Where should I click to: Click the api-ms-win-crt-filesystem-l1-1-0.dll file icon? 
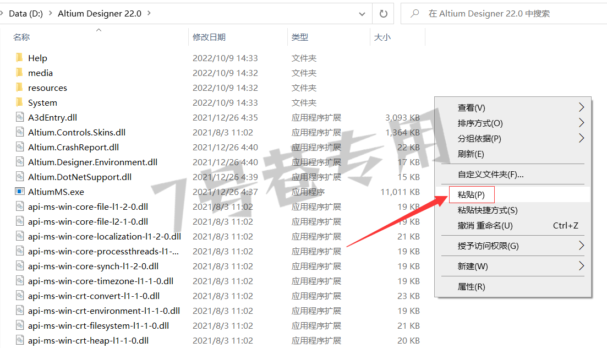click(x=20, y=325)
